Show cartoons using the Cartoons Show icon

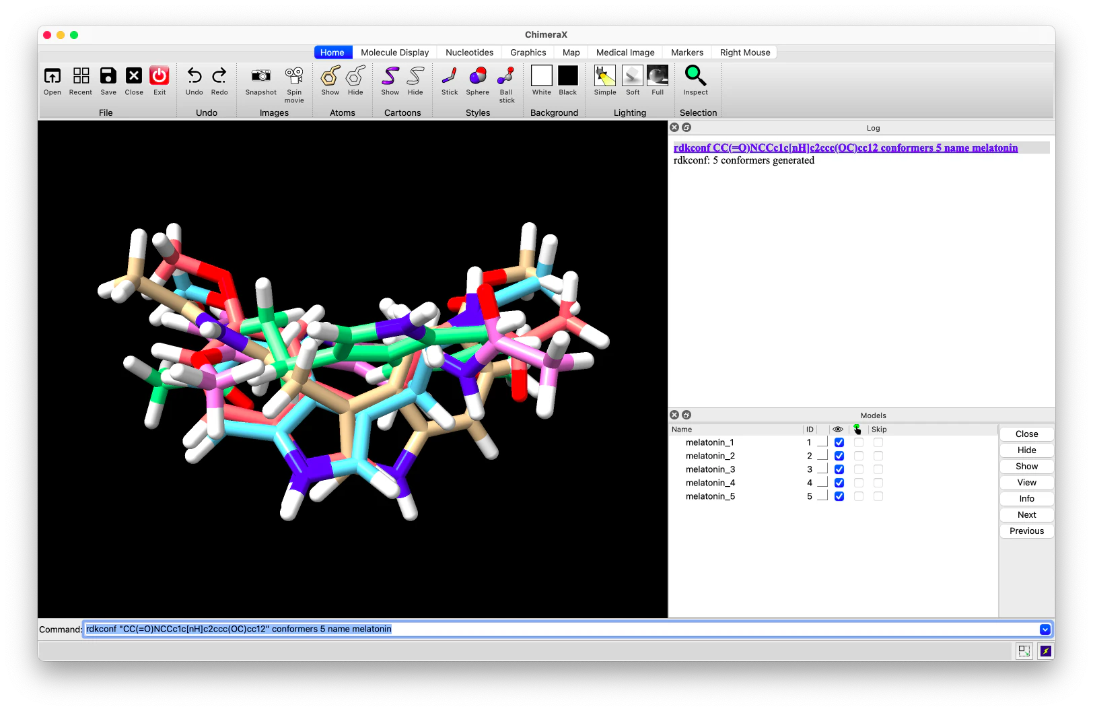tap(390, 76)
